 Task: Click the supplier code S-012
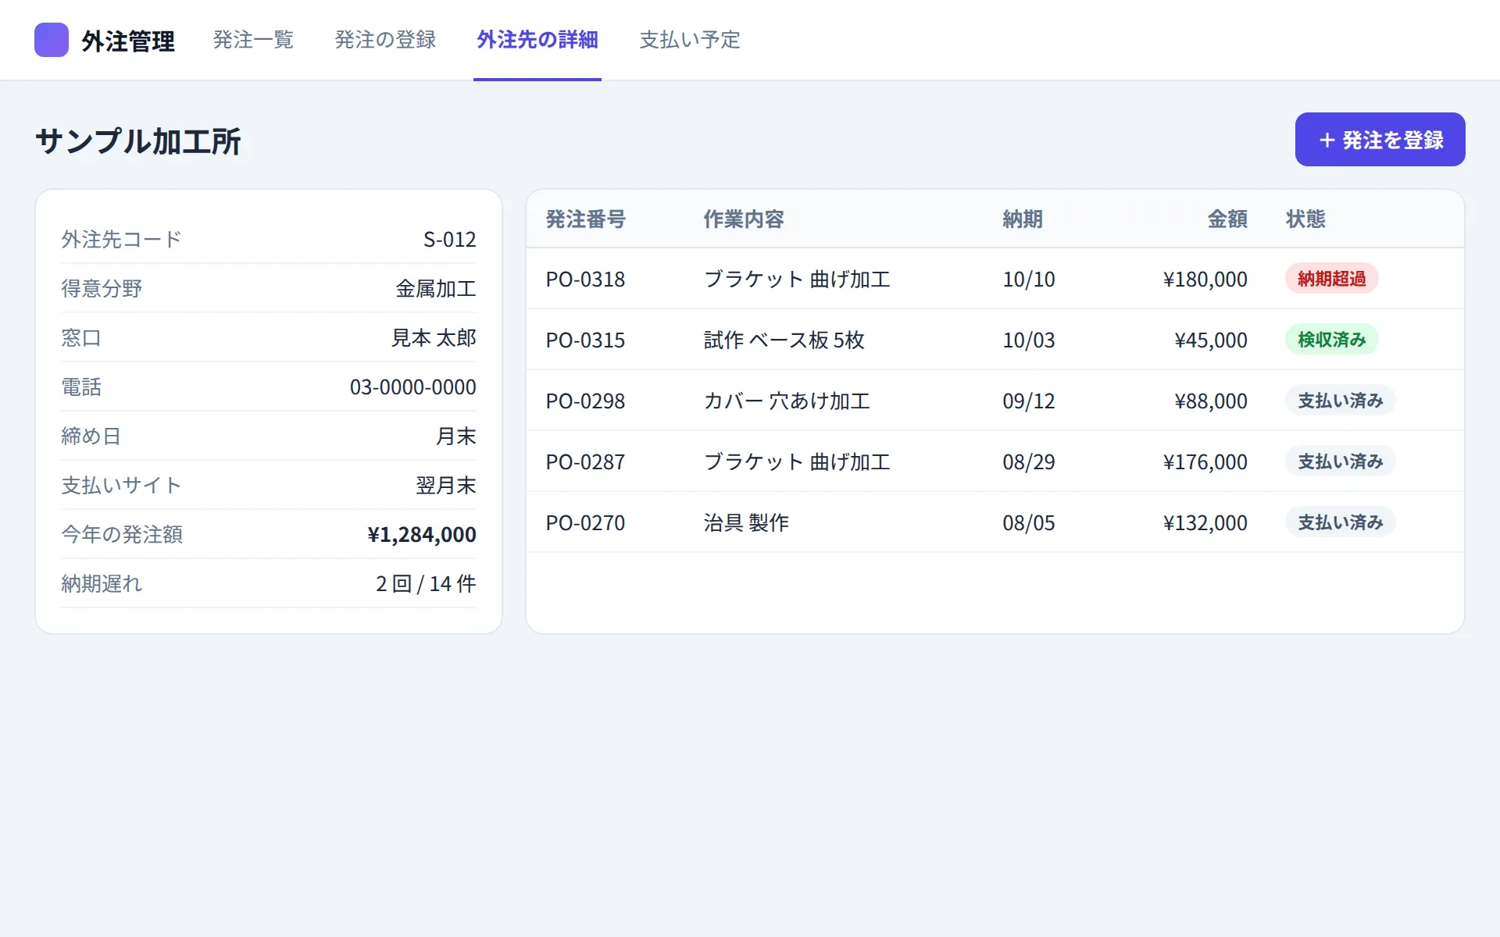449,240
